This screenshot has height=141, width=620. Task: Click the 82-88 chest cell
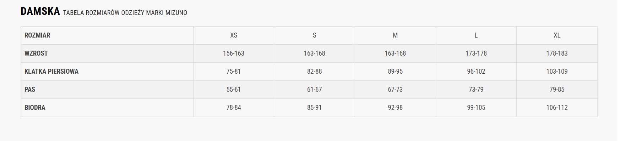pos(314,72)
